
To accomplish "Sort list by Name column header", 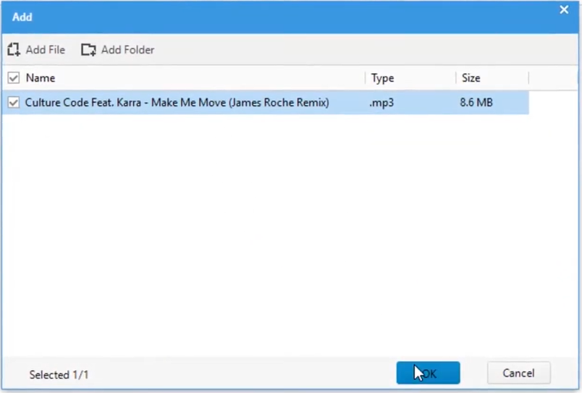I will click(41, 78).
